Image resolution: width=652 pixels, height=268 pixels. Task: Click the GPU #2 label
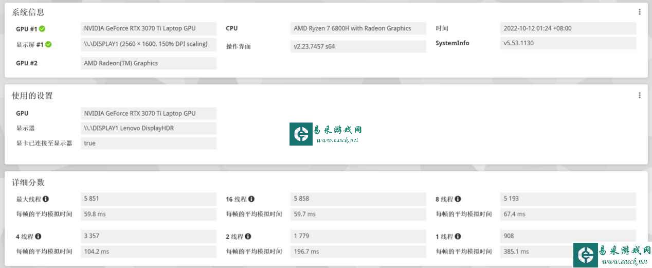tap(27, 63)
